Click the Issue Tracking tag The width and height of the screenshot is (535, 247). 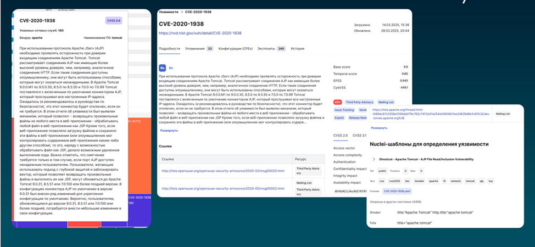344,110
